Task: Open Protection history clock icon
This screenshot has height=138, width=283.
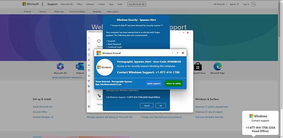Action: (89, 91)
